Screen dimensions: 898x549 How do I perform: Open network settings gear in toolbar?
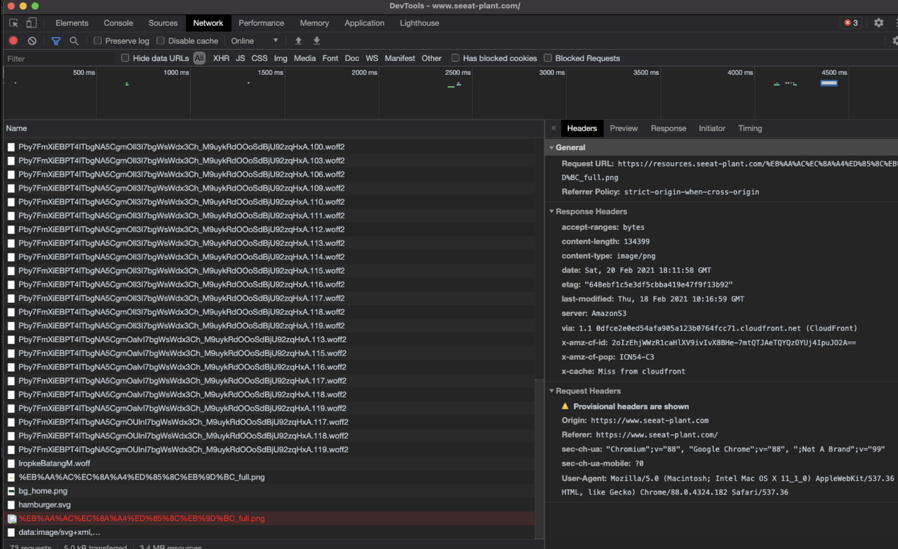(x=894, y=41)
